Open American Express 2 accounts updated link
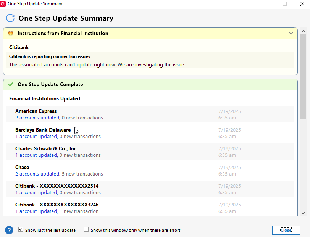Viewport: 310px width, 237px height. click(37, 118)
